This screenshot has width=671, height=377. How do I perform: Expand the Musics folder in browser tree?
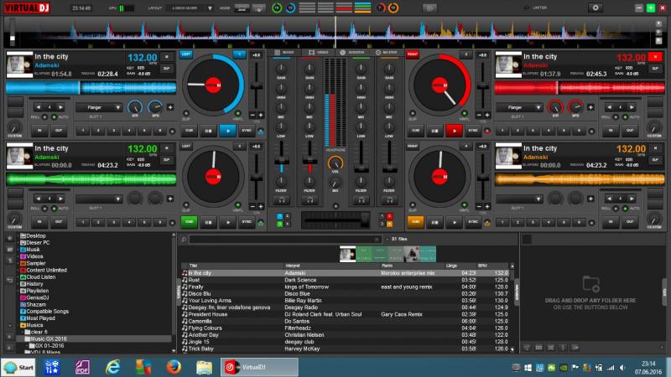click(x=18, y=325)
